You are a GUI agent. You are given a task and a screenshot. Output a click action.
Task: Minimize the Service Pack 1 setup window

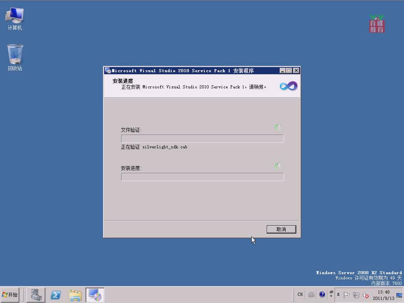[x=282, y=71]
